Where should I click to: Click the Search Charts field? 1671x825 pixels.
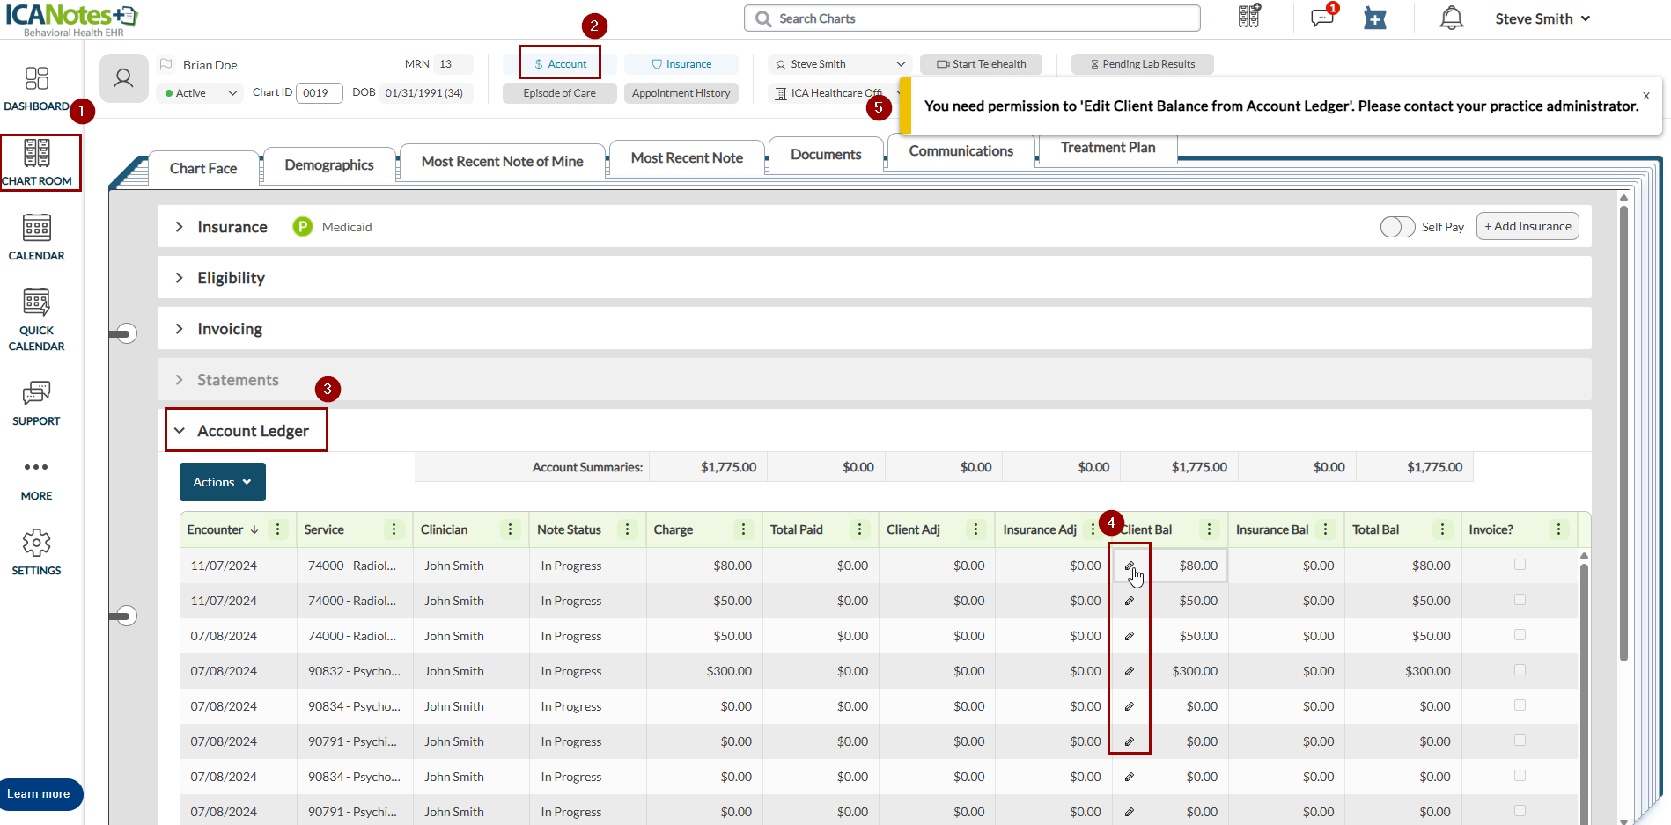click(973, 18)
